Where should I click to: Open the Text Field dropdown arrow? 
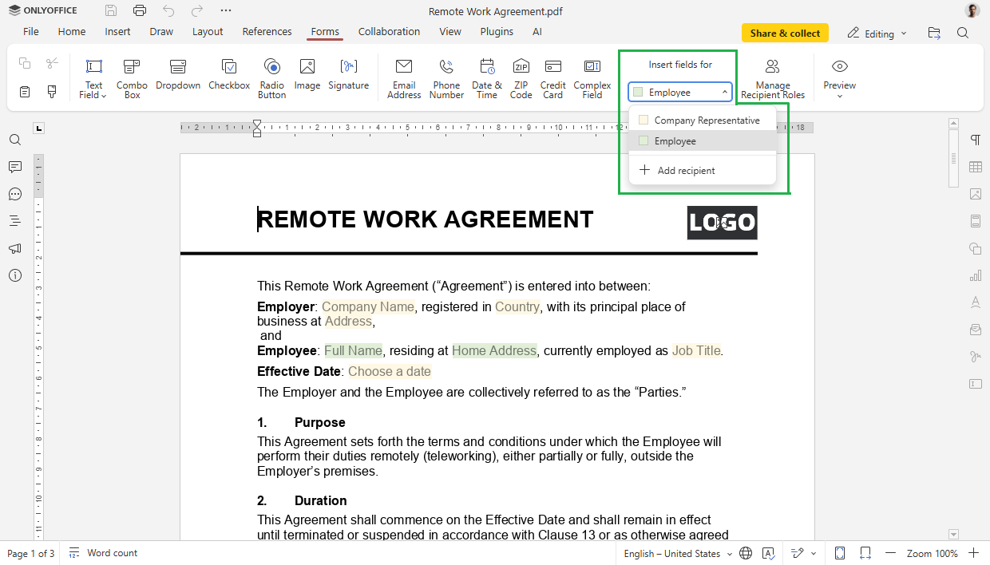pos(102,94)
